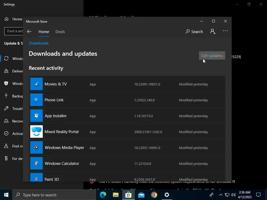Select Windows Update sync icon in Settings

click(6, 59)
